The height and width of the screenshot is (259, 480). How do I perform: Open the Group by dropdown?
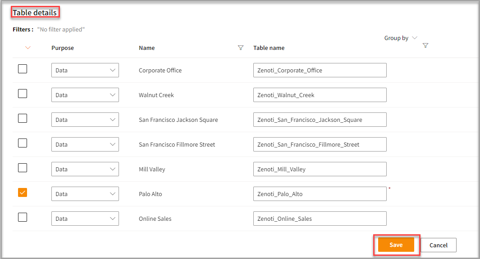pyautogui.click(x=401, y=38)
